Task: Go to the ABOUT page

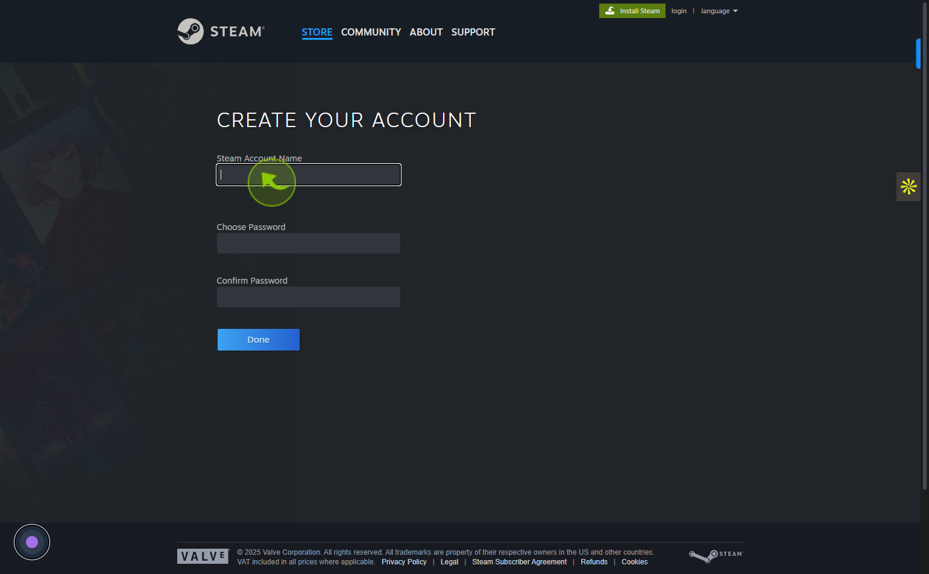Action: click(426, 32)
